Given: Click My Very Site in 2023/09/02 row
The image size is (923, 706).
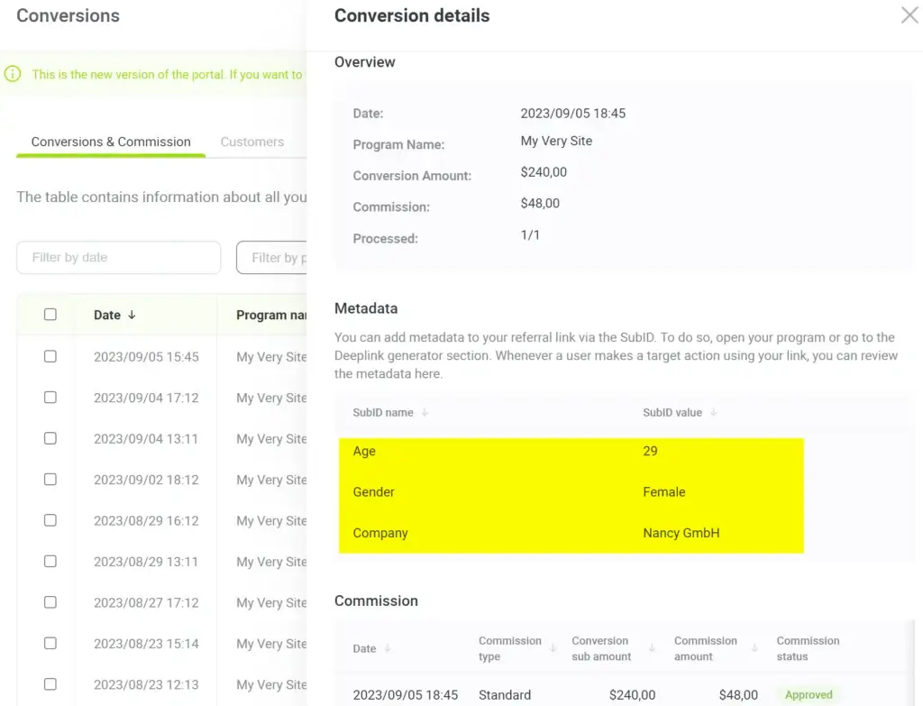Looking at the screenshot, I should pos(271,480).
